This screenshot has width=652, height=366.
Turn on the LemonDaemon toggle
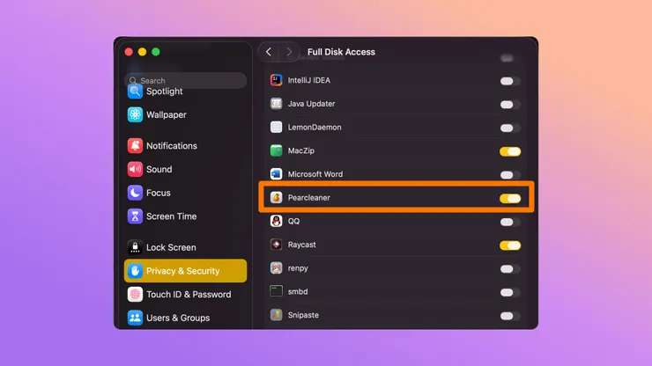tap(510, 128)
